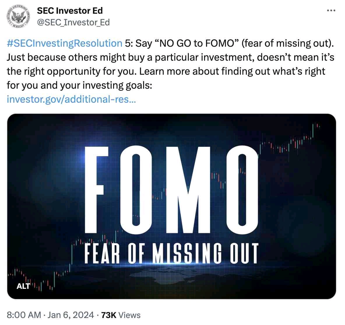
Task: Open the @SEC_Investor_Ed handle
Action: 73,22
